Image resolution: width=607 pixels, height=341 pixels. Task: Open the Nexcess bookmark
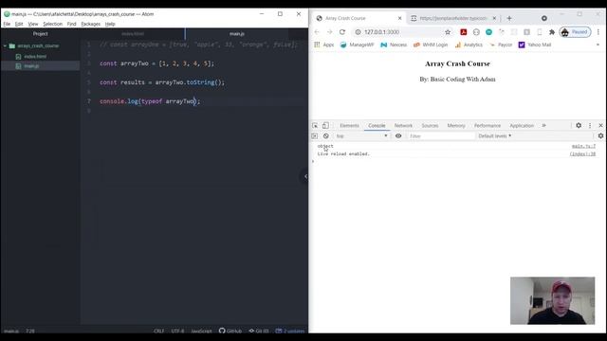pyautogui.click(x=394, y=45)
